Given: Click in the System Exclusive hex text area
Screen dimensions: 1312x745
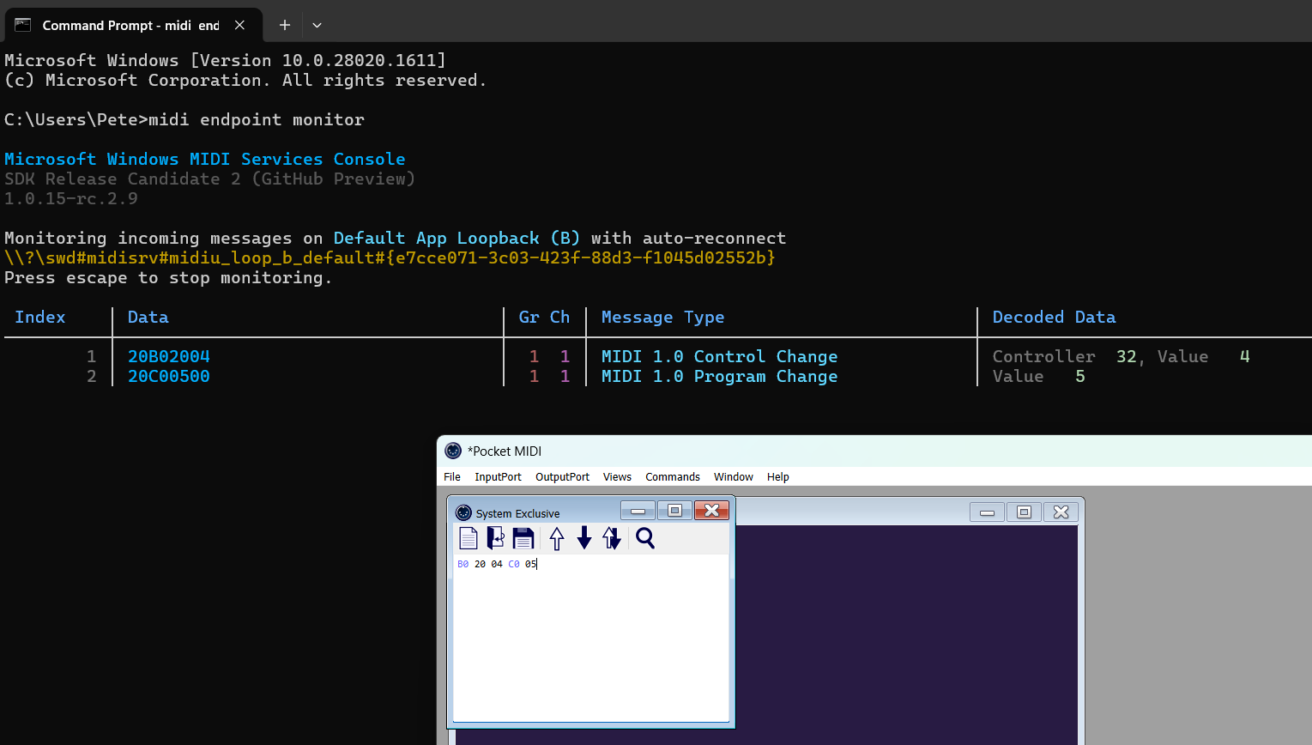Looking at the screenshot, I should point(590,638).
